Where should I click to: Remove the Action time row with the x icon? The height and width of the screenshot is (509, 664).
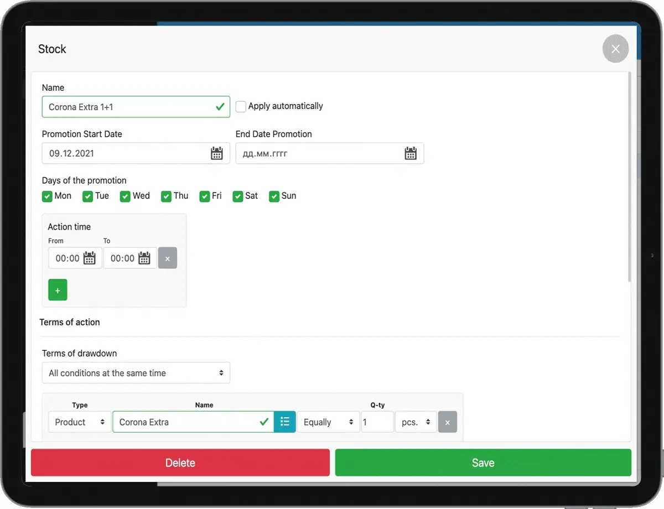point(168,258)
